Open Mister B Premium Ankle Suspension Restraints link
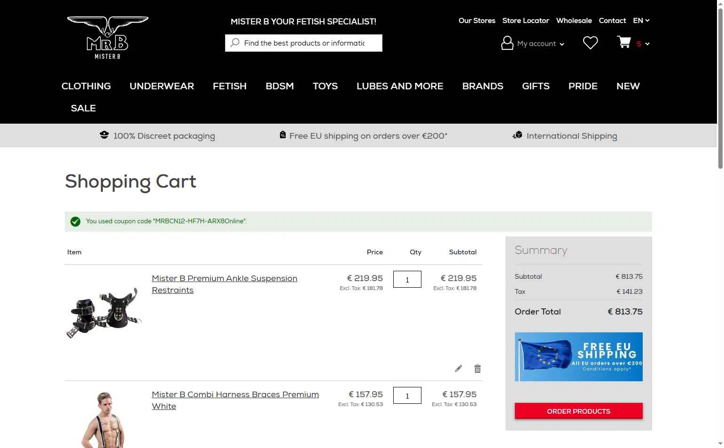This screenshot has height=448, width=724. coord(225,284)
